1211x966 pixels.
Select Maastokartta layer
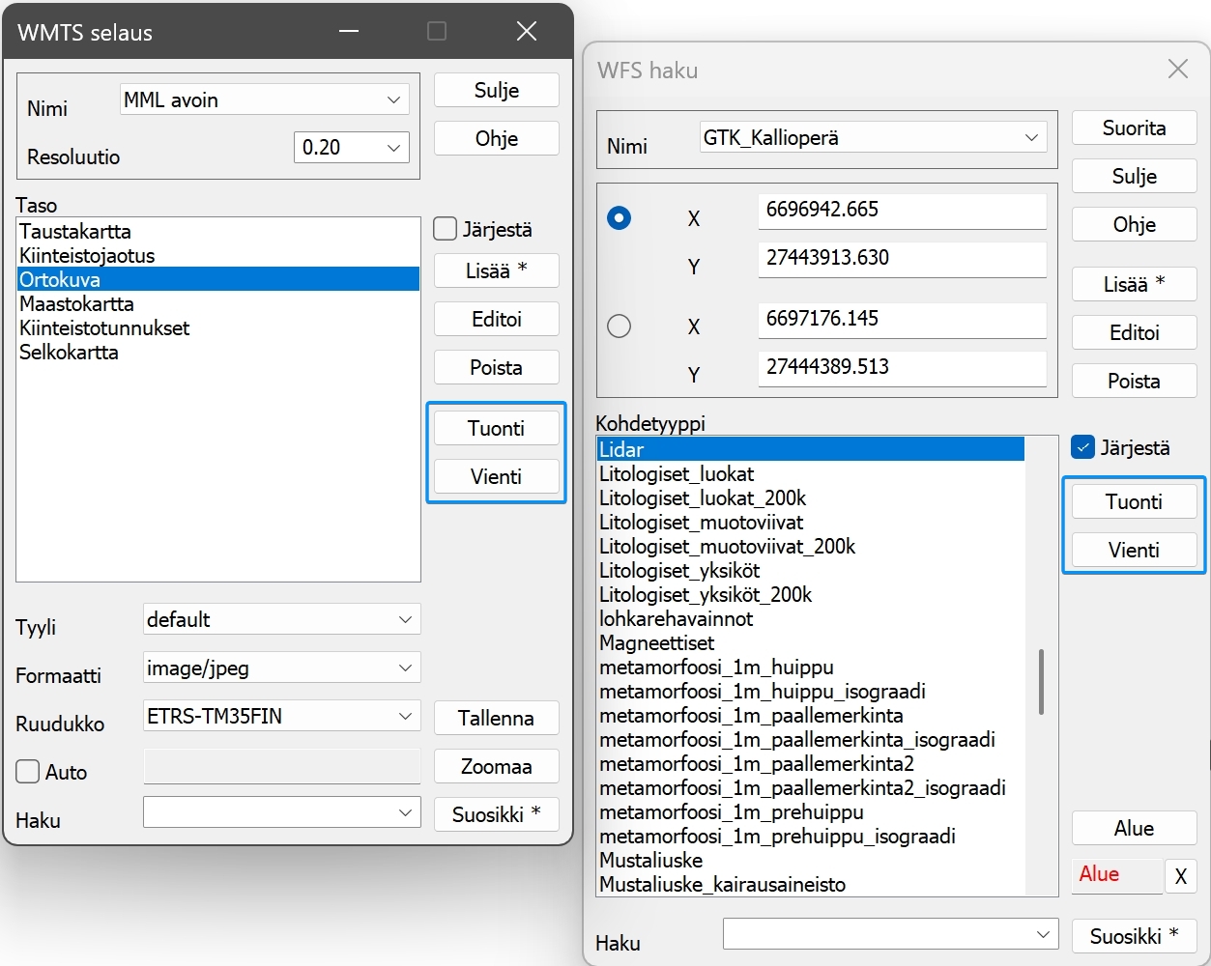tap(218, 303)
